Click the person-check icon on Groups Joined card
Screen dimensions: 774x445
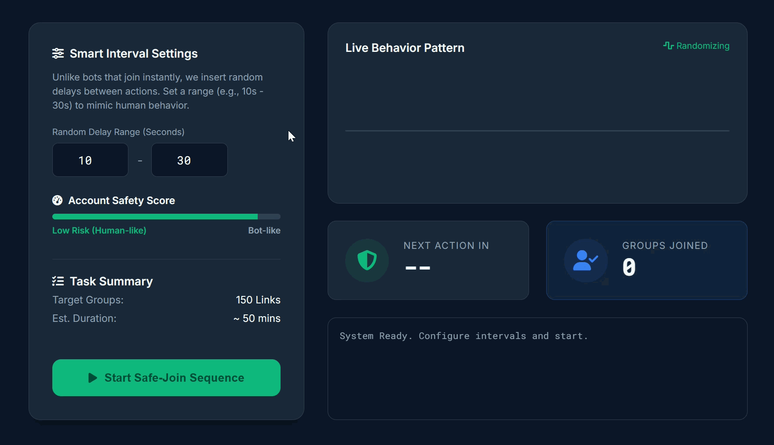[585, 260]
